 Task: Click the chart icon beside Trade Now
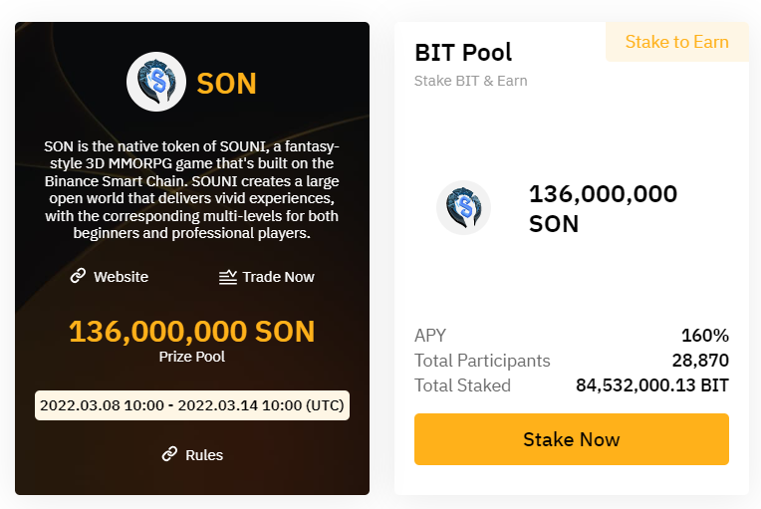coord(228,277)
